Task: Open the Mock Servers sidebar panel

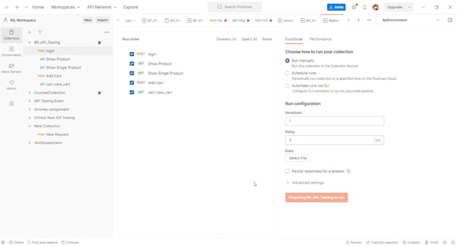Action: [x=11, y=68]
